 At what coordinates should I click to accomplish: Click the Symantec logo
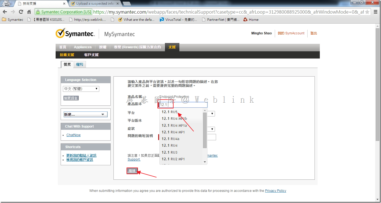(75, 34)
